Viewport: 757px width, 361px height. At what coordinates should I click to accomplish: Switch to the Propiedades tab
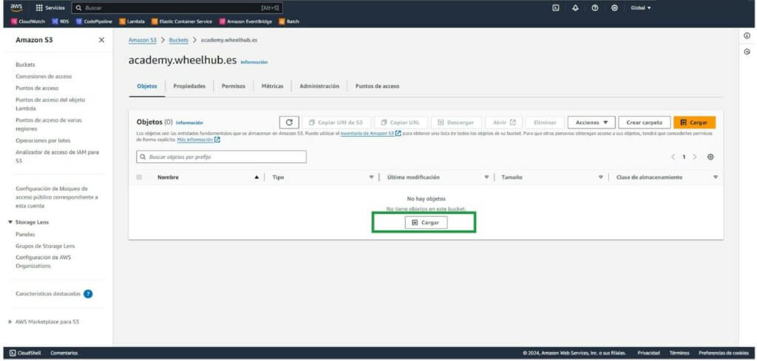click(x=189, y=86)
